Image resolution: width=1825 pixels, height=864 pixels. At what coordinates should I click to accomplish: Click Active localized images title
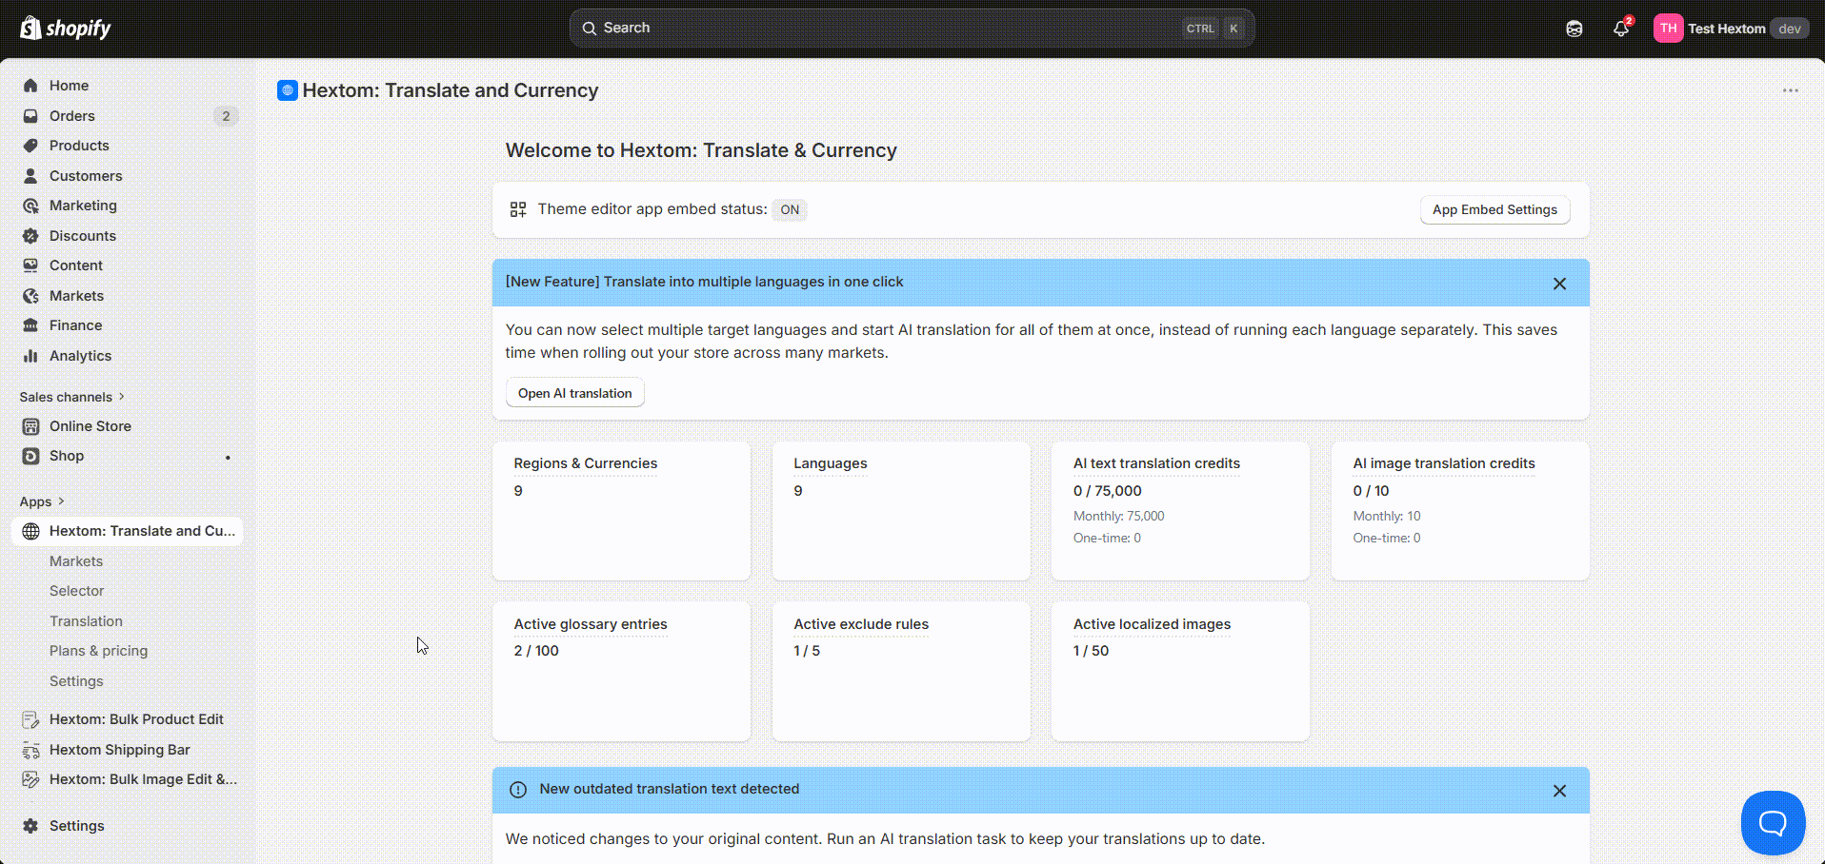[x=1152, y=624]
